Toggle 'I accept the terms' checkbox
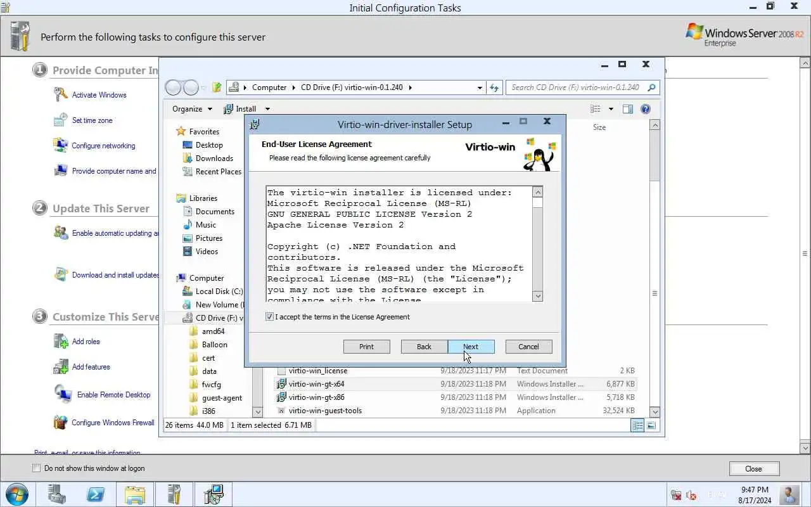 [270, 317]
